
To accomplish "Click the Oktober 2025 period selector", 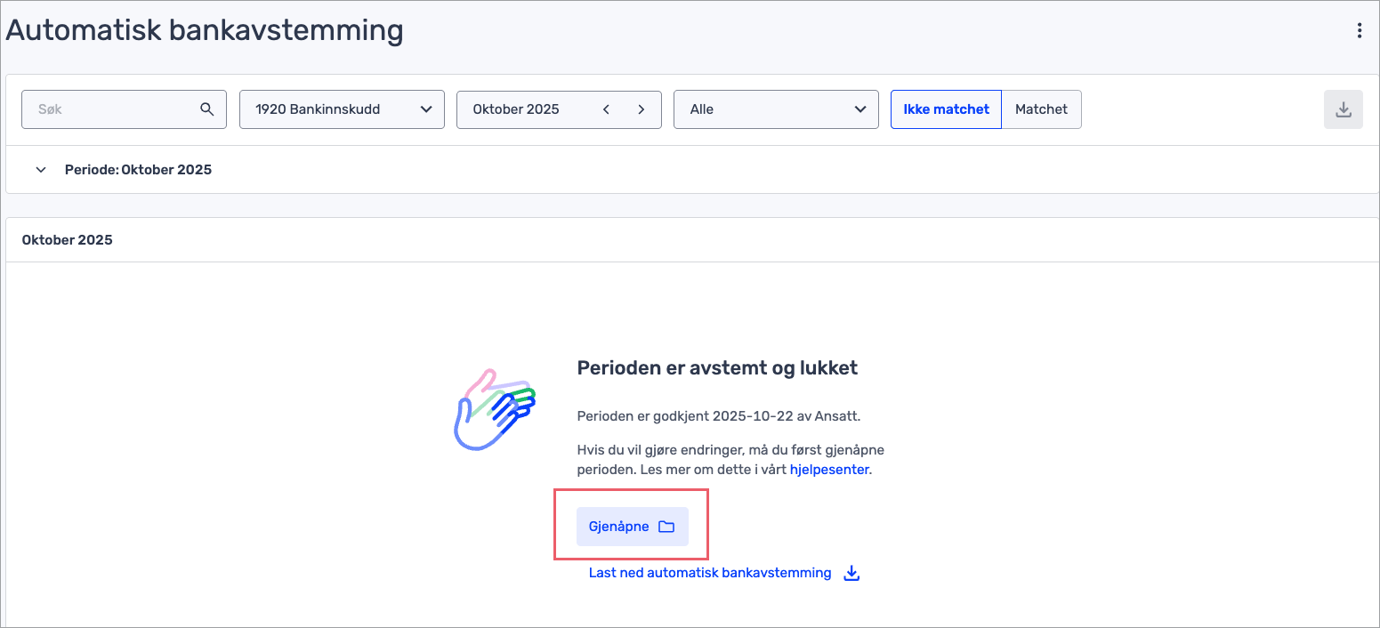I will (525, 109).
